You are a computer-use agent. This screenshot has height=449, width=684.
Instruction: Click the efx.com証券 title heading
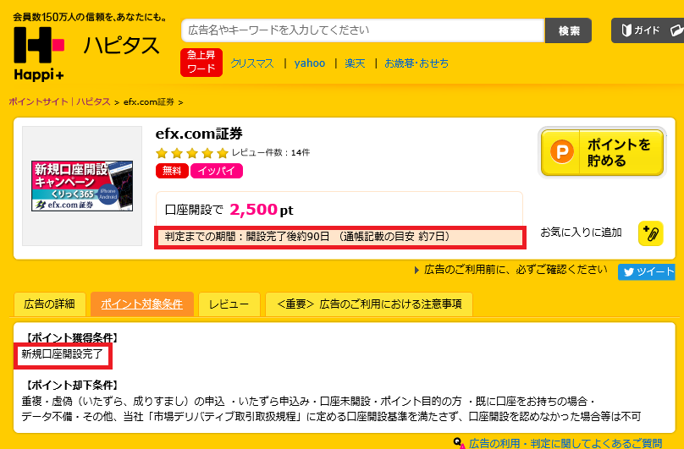pos(199,134)
